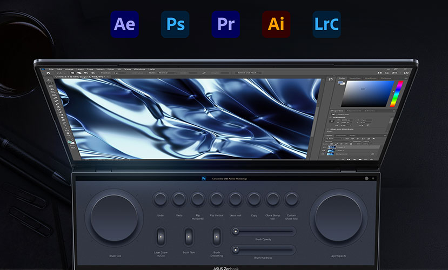Click the Brush Flow toggle switch
Image resolution: width=448 pixels, height=270 pixels.
tap(189, 237)
